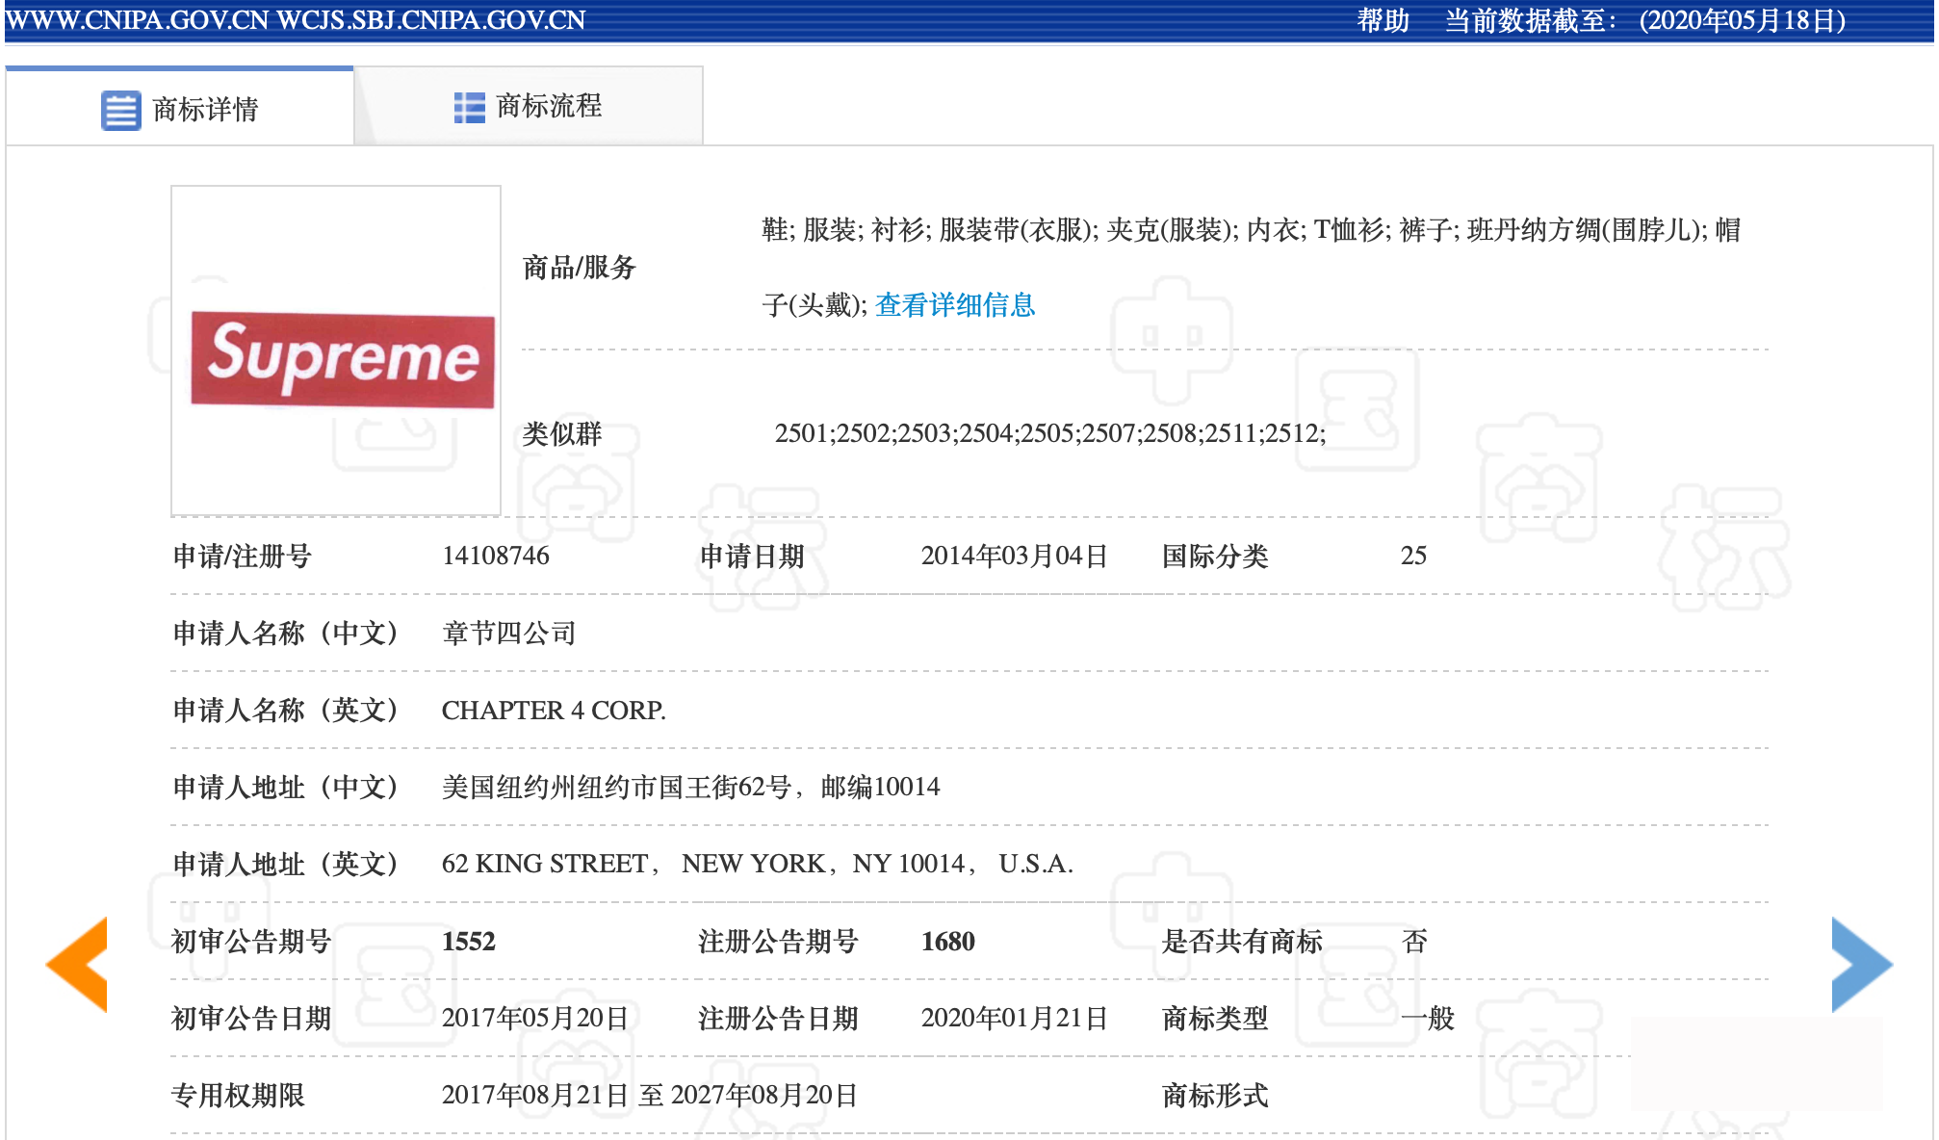
Task: Click the blue list icon beside 商标详情
Action: 120,110
